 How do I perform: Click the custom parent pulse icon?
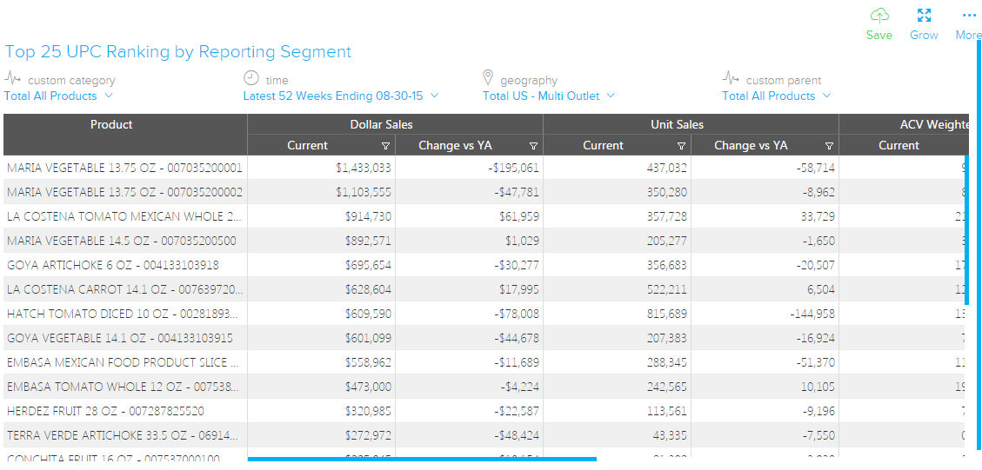[x=731, y=78]
